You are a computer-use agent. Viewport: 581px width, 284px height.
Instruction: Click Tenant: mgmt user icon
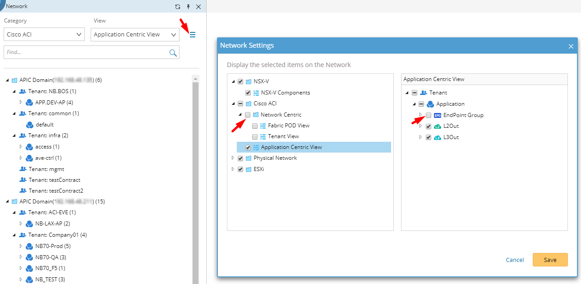(23, 169)
